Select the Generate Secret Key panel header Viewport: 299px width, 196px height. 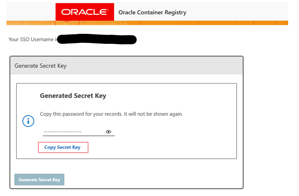[x=41, y=66]
